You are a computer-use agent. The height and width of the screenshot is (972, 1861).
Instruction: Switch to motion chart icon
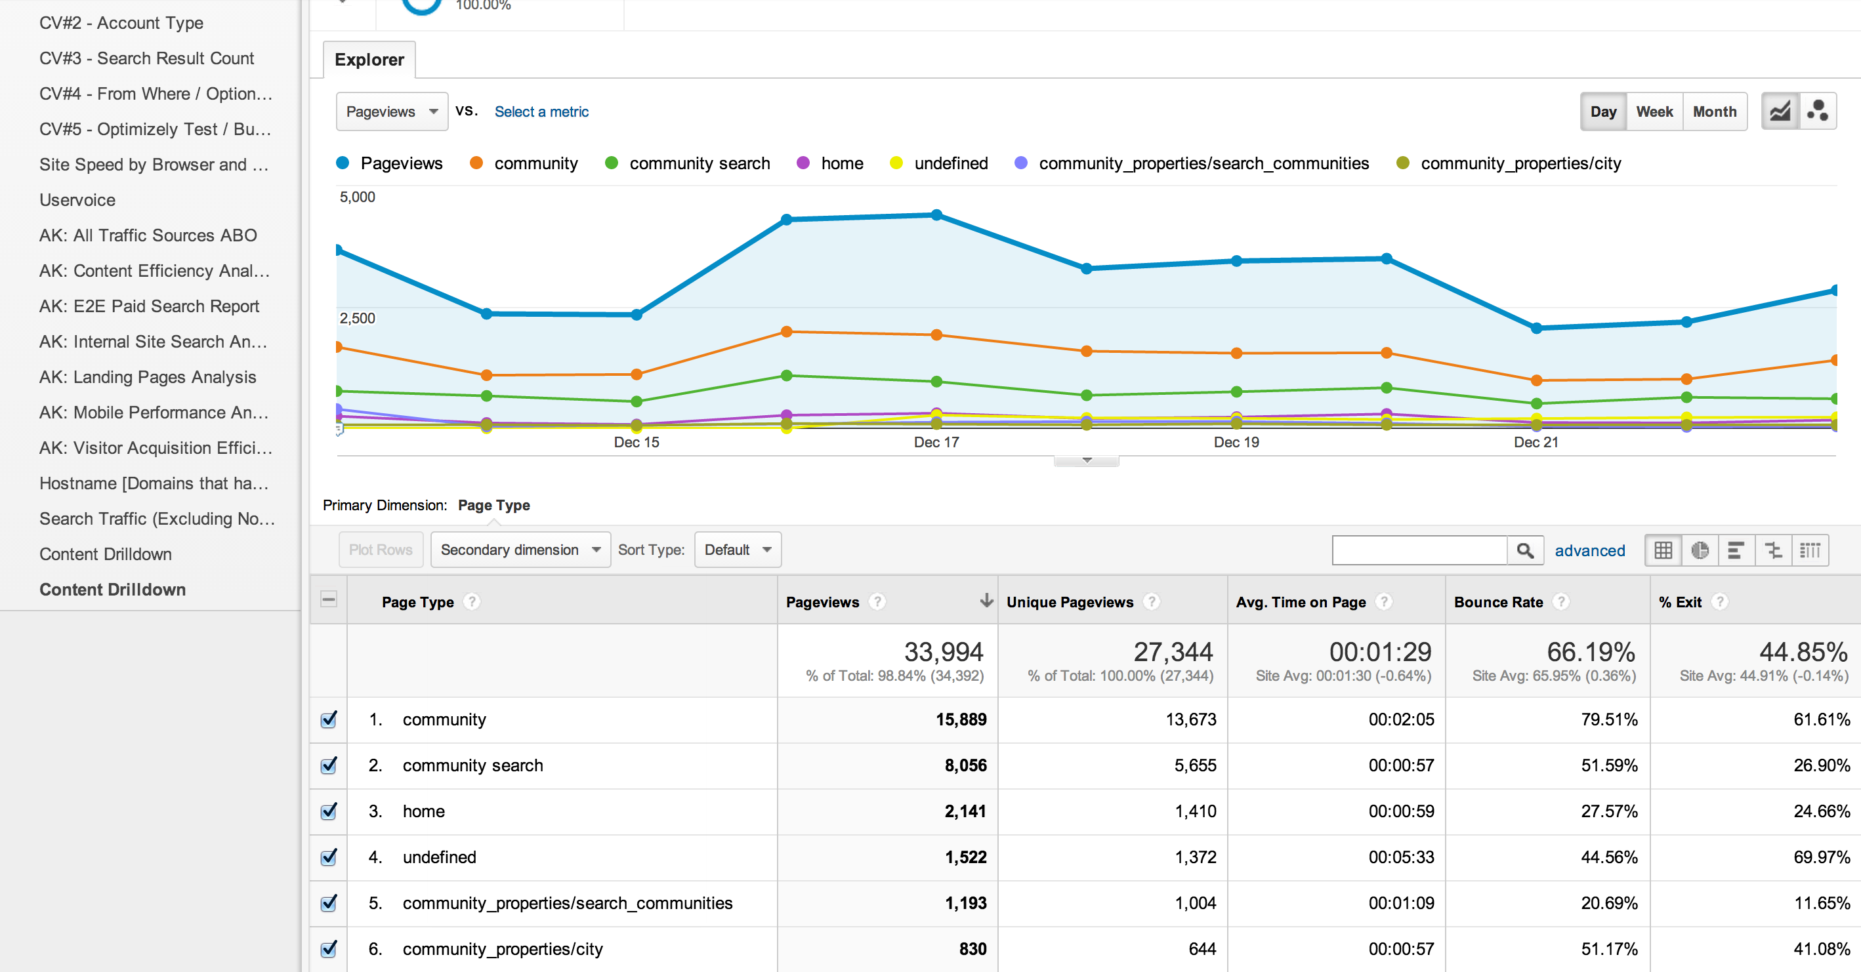click(x=1817, y=111)
